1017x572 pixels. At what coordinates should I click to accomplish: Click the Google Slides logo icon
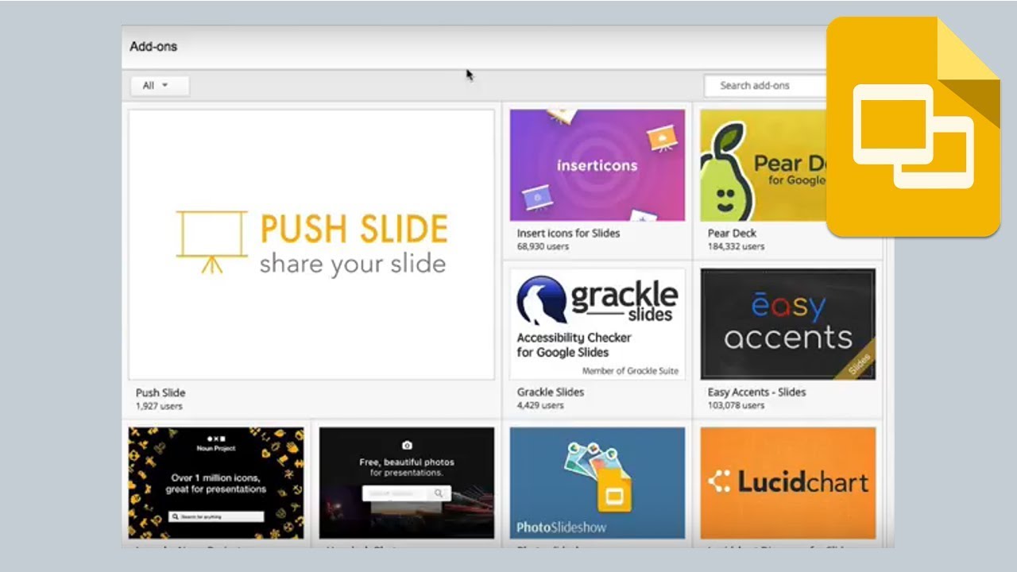click(913, 127)
